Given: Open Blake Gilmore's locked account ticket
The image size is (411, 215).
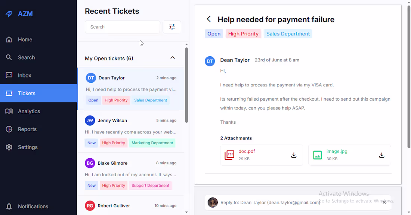Looking at the screenshot, I should click(130, 174).
